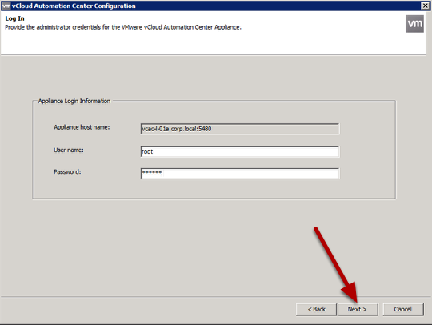Click the red arrow annotation head

350,292
